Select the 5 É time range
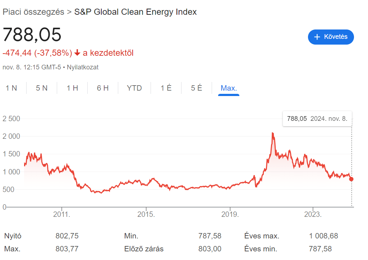 [197, 88]
